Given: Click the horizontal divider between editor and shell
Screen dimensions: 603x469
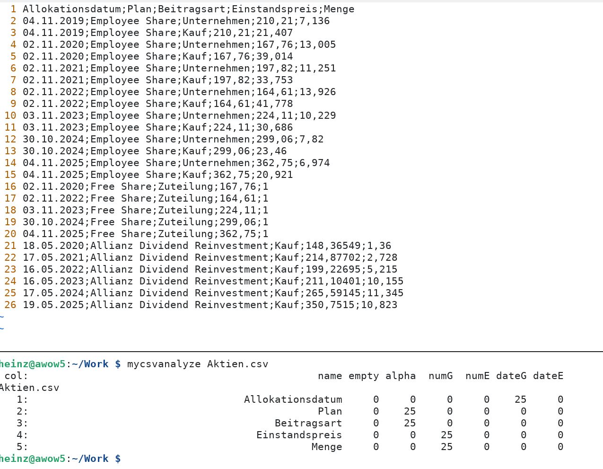Looking at the screenshot, I should (x=301, y=352).
